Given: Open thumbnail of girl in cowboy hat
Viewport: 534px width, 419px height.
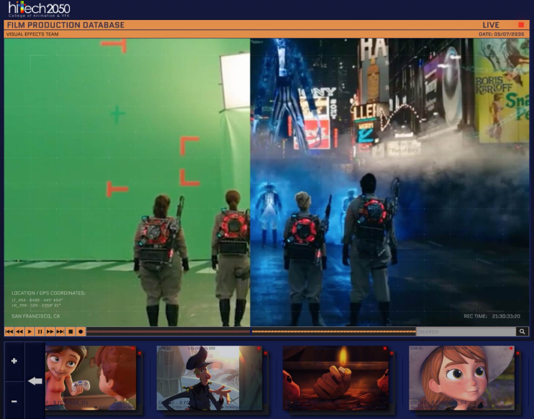Looking at the screenshot, I should pos(462,378).
